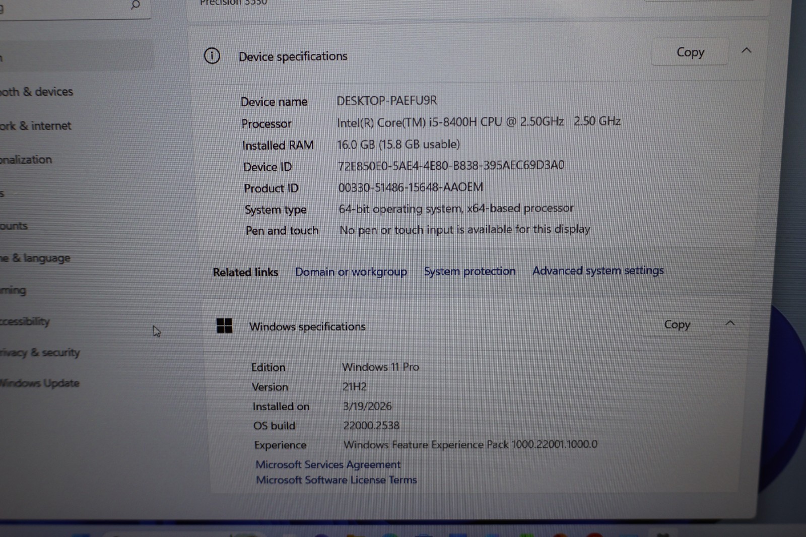This screenshot has width=806, height=537.
Task: Select Edition value Windows 11 Pro
Action: [380, 367]
